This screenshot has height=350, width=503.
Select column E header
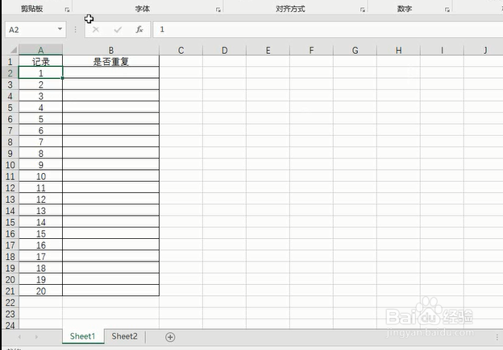click(x=268, y=50)
